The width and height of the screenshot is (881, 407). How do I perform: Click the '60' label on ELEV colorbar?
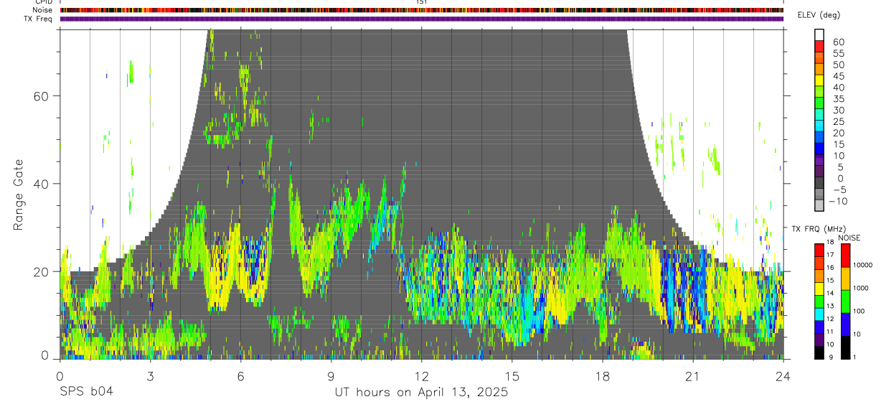click(x=838, y=42)
